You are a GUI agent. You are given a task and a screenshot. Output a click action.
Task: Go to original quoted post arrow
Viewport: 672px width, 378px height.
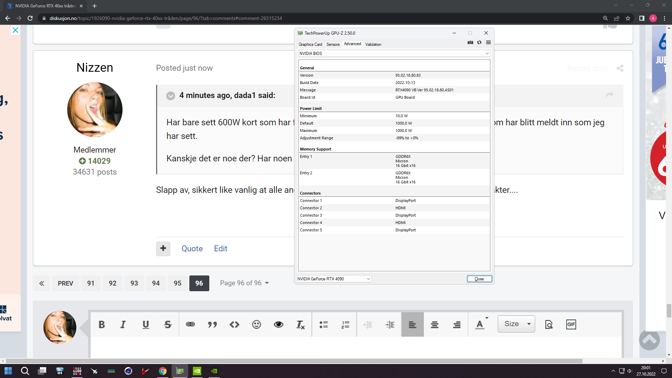[609, 95]
